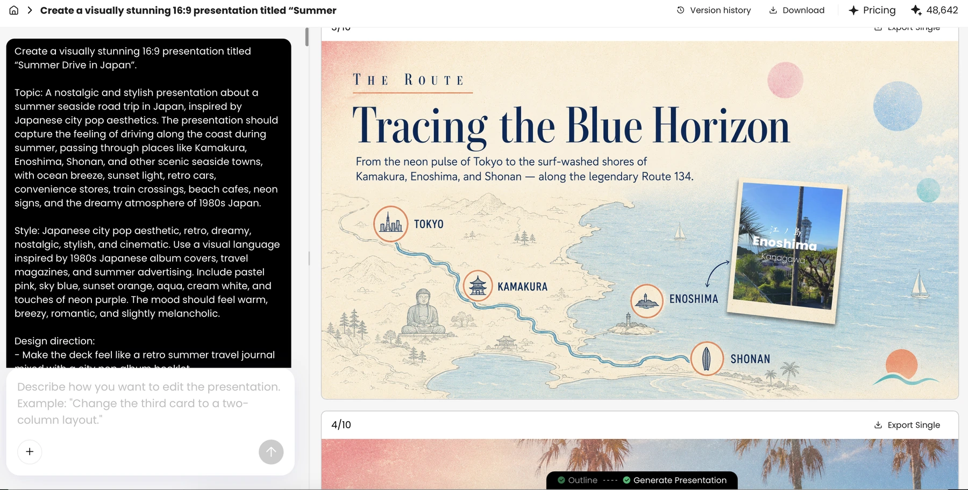Image resolution: width=968 pixels, height=490 pixels.
Task: Click 'THE ROUTE' slide label
Action: (x=409, y=80)
